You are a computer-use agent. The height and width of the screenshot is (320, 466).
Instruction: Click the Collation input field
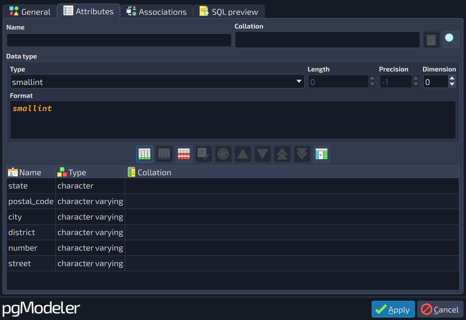pyautogui.click(x=327, y=40)
